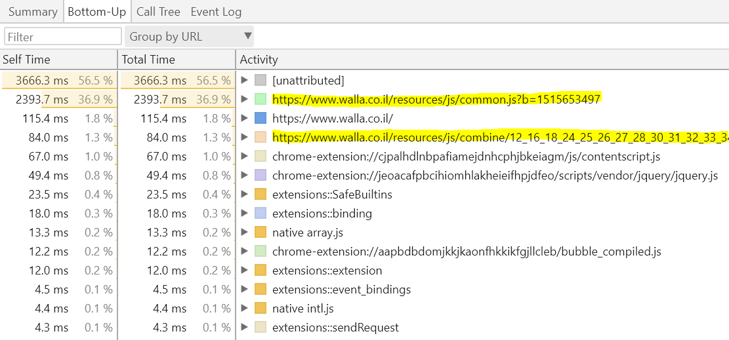729x340 pixels.
Task: Click blue swatch beside https://www.walla.co.il/
Action: [260, 119]
